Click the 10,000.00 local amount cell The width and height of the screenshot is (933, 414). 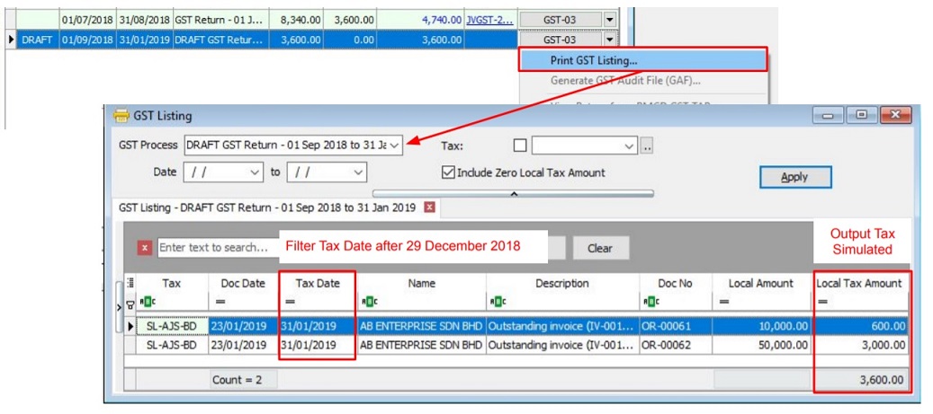pyautogui.click(x=761, y=326)
